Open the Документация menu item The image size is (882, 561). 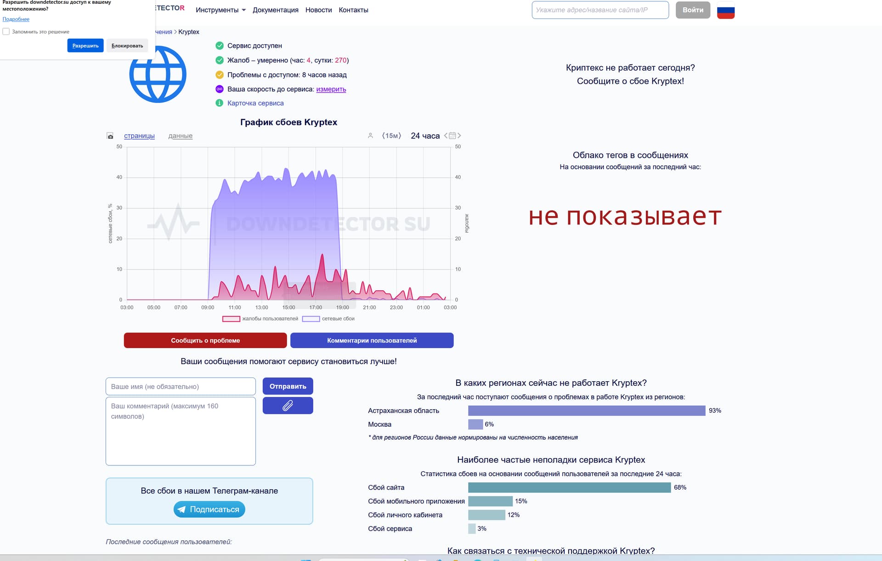(275, 10)
